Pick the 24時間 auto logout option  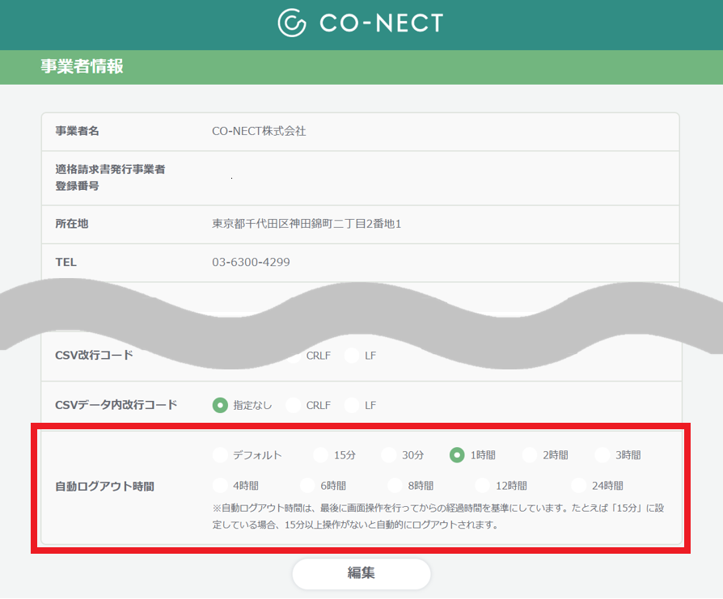pyautogui.click(x=579, y=486)
